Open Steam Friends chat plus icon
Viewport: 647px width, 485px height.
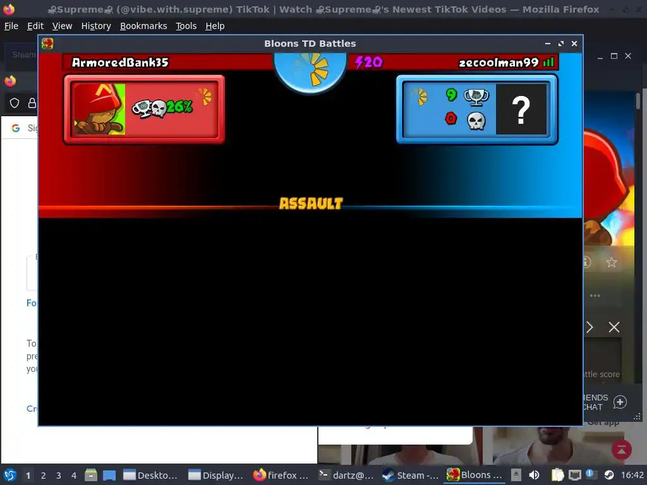620,402
